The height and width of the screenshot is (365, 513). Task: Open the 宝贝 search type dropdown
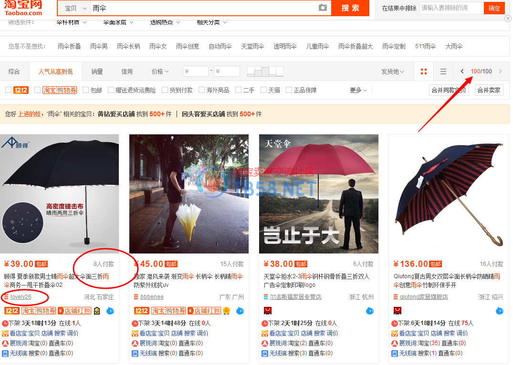click(75, 9)
